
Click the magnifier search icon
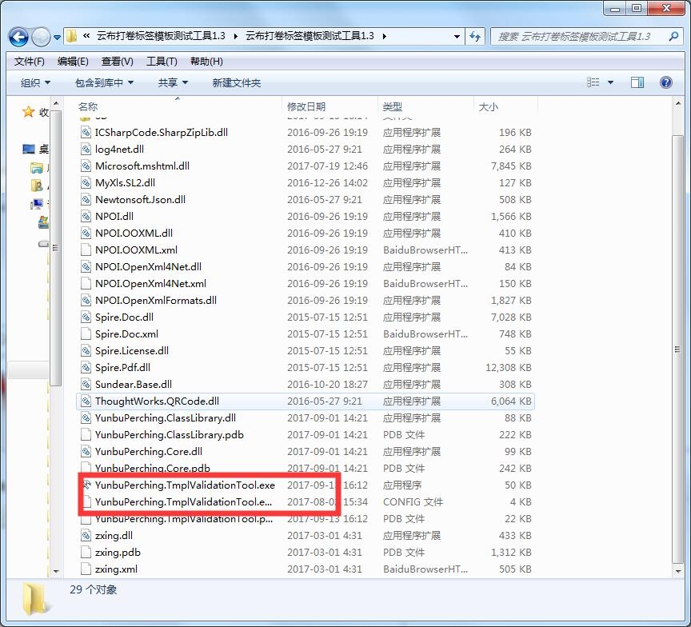pyautogui.click(x=673, y=37)
